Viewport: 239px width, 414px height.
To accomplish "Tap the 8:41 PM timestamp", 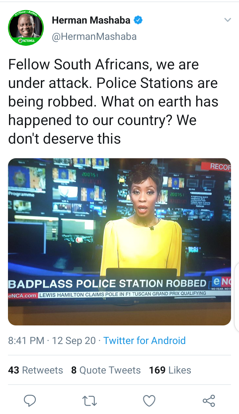I will pyautogui.click(x=26, y=340).
